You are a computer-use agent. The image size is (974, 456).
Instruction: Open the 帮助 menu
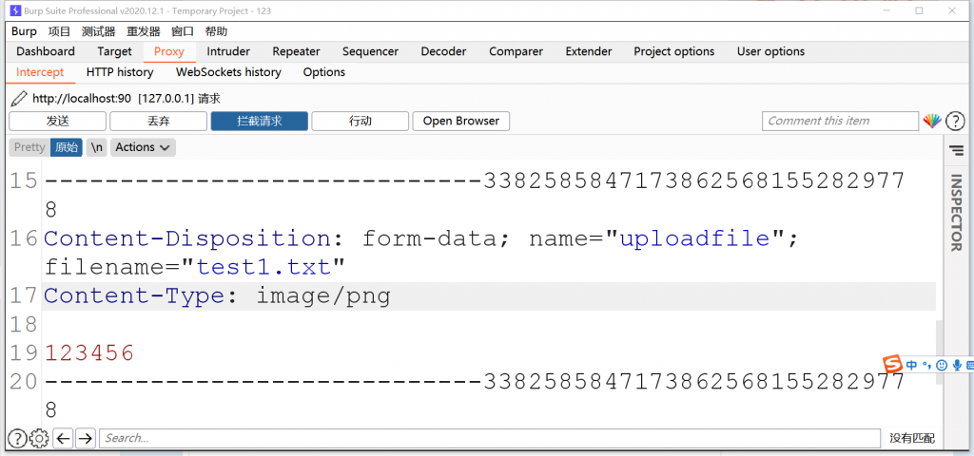[x=216, y=31]
